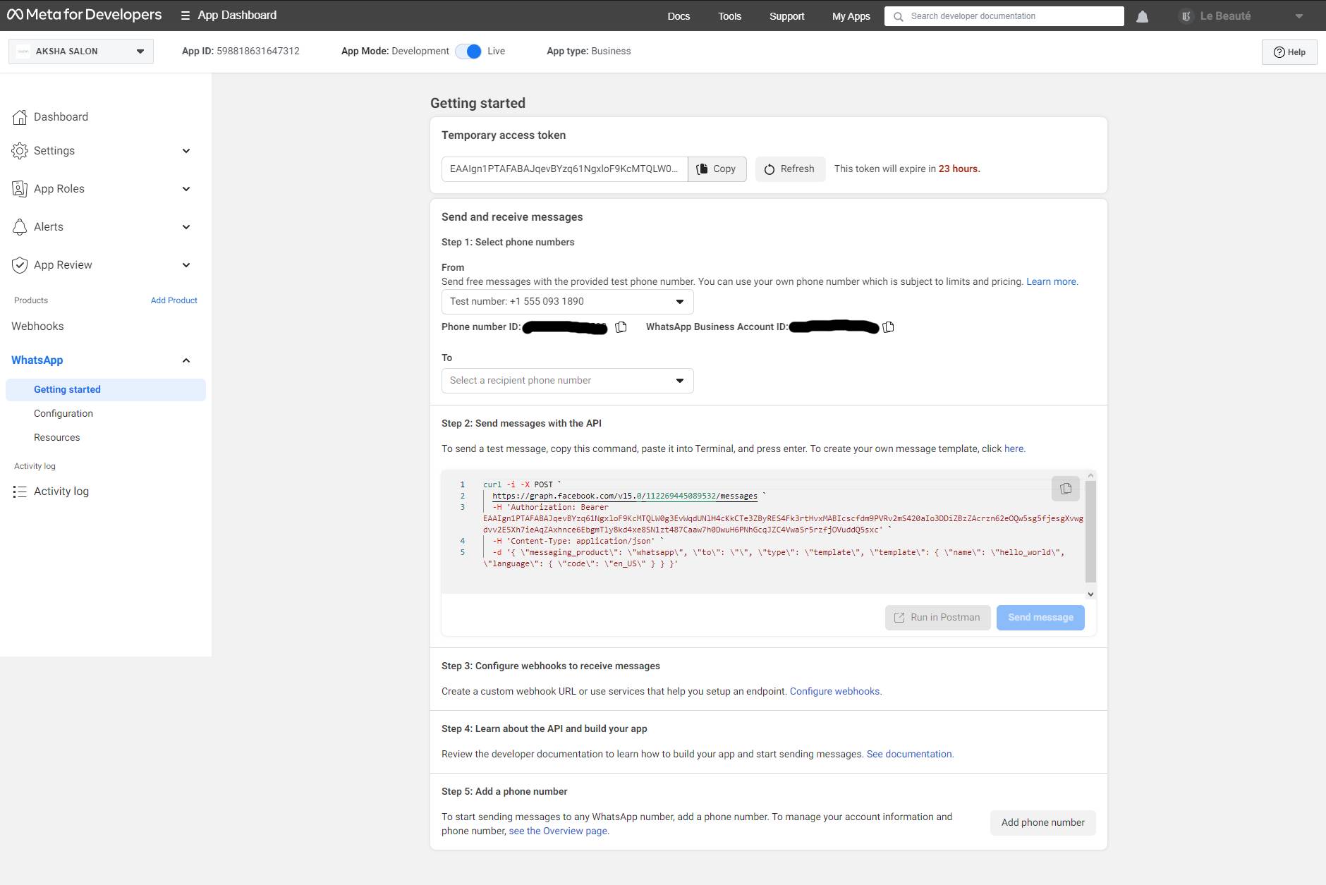Image resolution: width=1326 pixels, height=885 pixels.
Task: Open the Learn more link
Action: click(x=1052, y=282)
